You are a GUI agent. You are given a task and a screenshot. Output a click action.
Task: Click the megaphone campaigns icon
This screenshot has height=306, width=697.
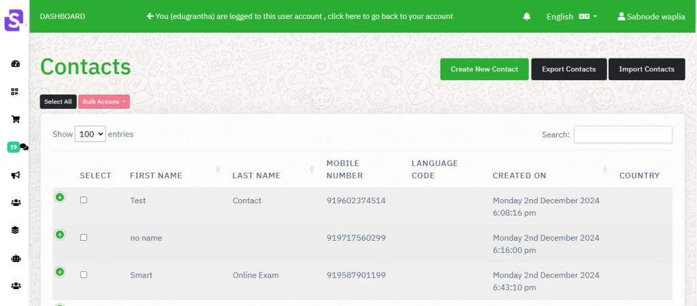16,175
